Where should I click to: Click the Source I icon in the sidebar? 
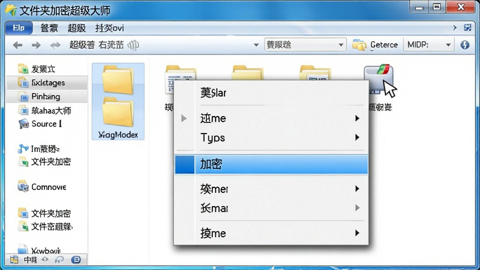click(x=23, y=124)
